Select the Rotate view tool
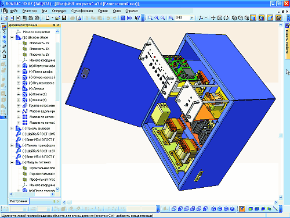 226,18
